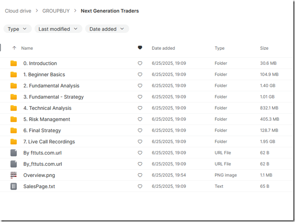
Task: Select 1. Beginner Basics folder name
Action: (x=44, y=74)
